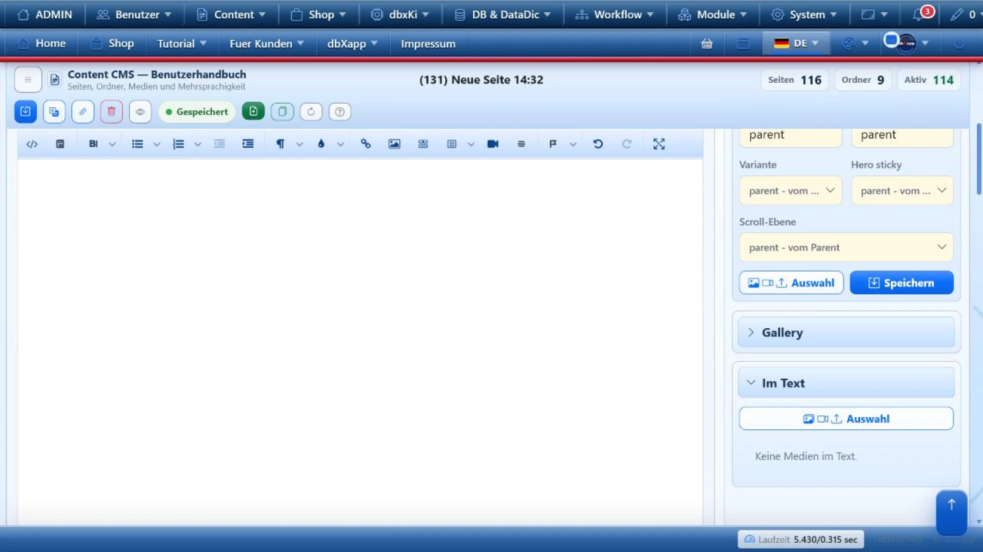Viewport: 983px width, 552px height.
Task: Click the Speichern button
Action: click(x=901, y=283)
